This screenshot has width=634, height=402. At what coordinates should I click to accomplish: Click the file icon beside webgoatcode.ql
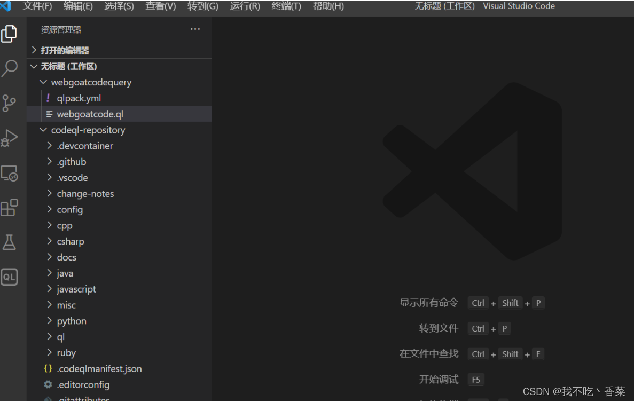coord(49,114)
